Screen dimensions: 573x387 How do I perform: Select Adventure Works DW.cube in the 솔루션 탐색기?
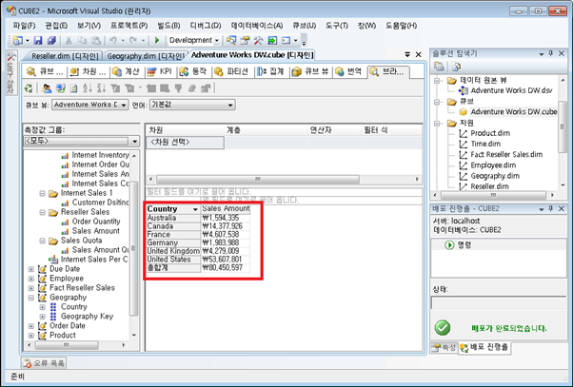pyautogui.click(x=513, y=111)
